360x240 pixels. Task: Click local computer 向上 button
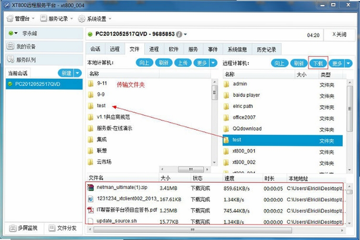click(144, 63)
